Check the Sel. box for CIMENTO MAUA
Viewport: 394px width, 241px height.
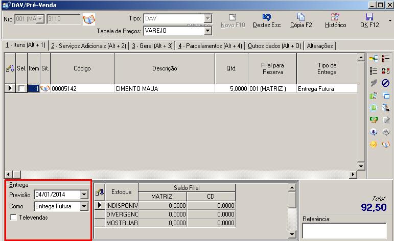pos(21,89)
